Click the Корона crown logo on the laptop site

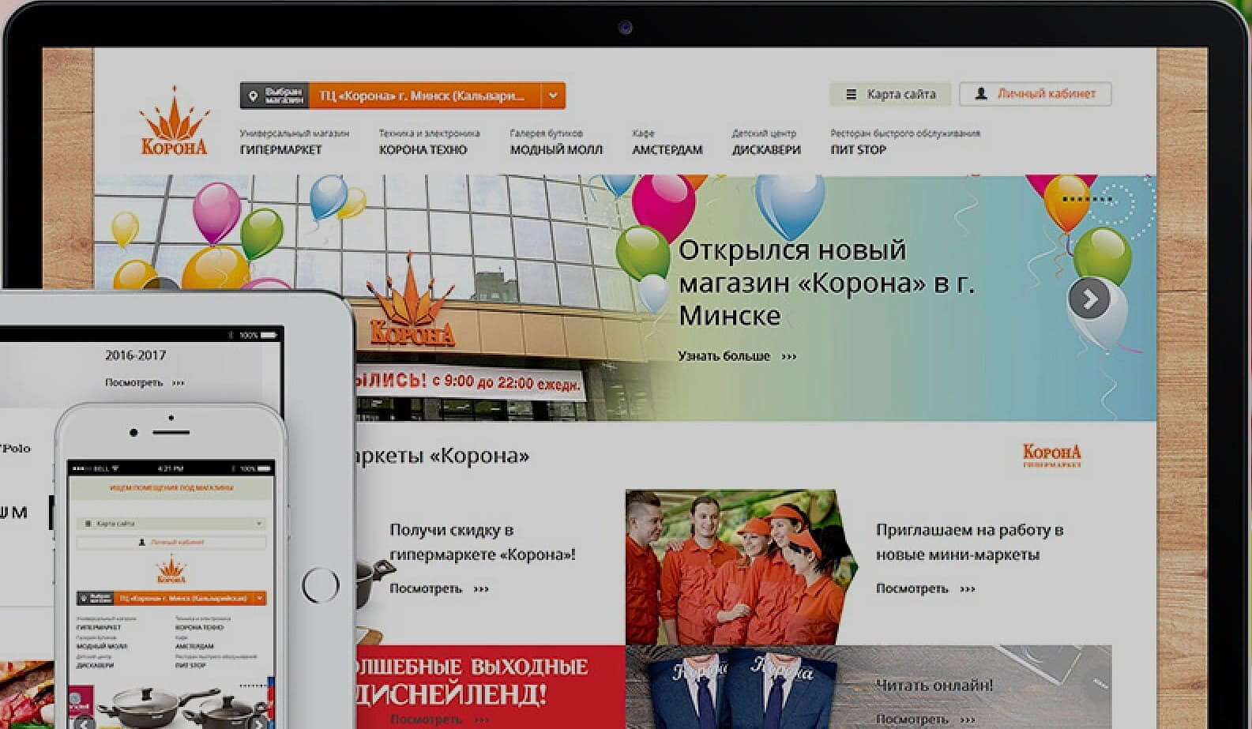(174, 122)
